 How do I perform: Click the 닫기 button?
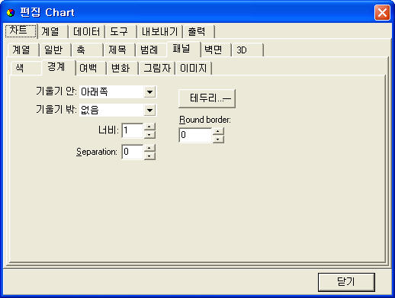346,282
